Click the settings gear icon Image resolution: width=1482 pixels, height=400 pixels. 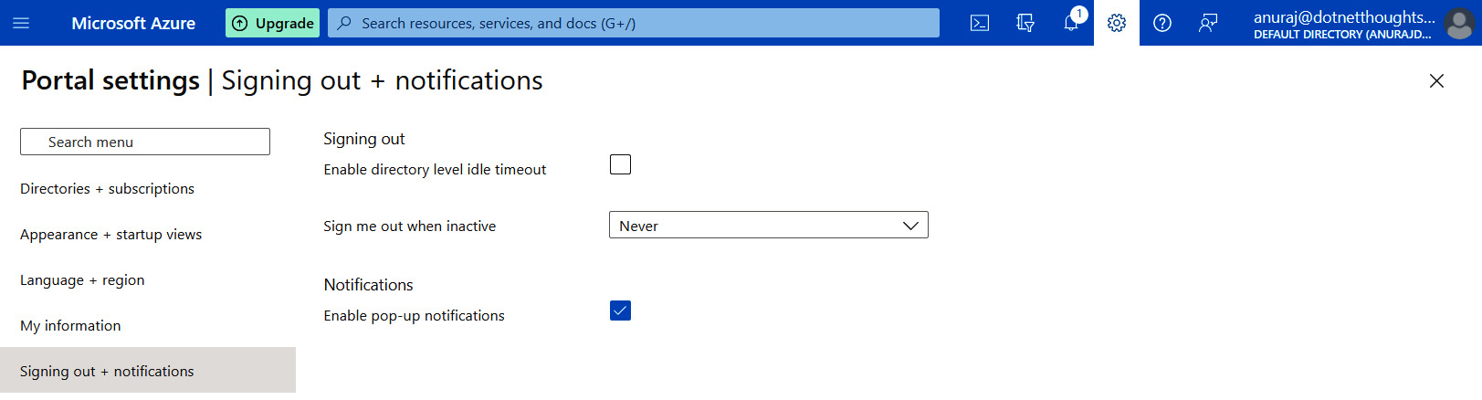point(1117,23)
